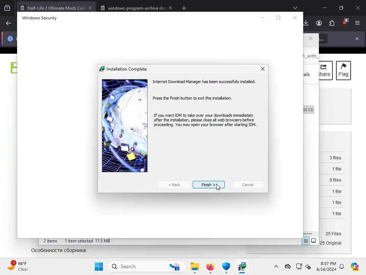Viewport: 366px width, 275px height.
Task: Show hidden system tray icons
Action: 276,266
